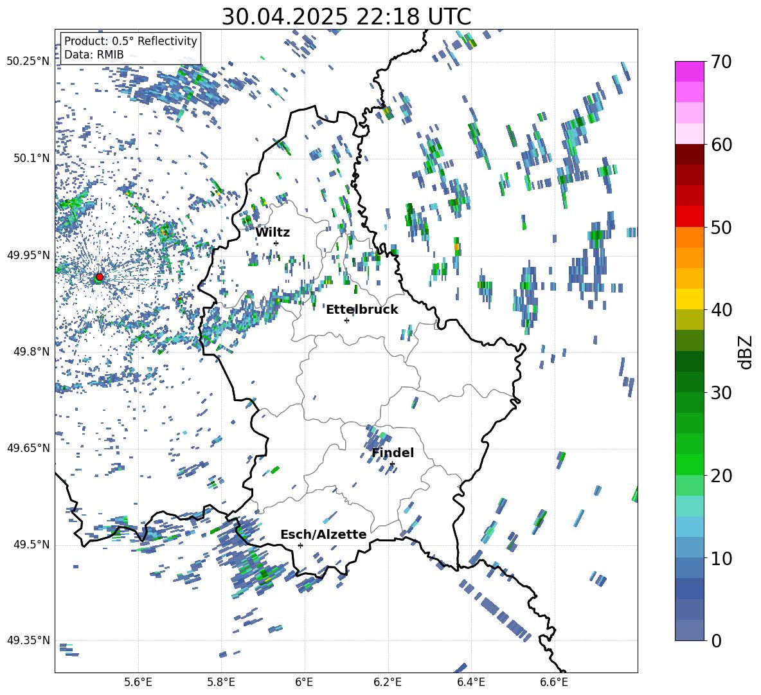Click the 49.65°N latitude label

[28, 447]
